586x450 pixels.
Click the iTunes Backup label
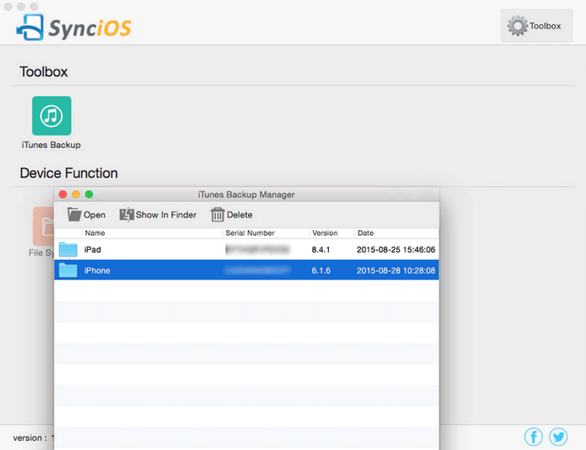coord(51,145)
